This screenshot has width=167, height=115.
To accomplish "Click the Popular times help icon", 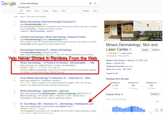I will click(122, 94).
